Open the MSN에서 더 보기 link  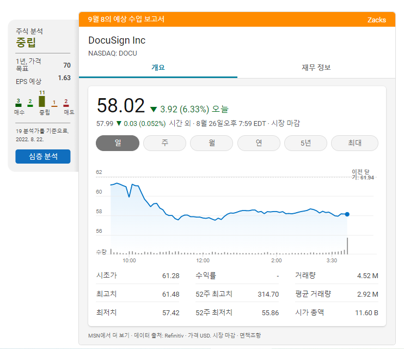(x=109, y=335)
